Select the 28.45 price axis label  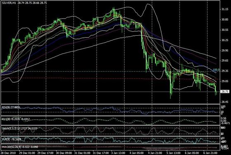[x=225, y=102]
